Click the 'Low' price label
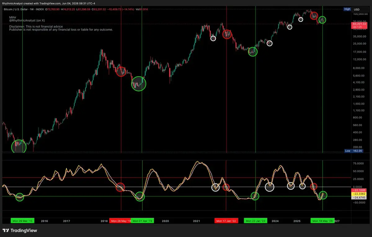The height and width of the screenshot is (237, 372). click(348, 151)
